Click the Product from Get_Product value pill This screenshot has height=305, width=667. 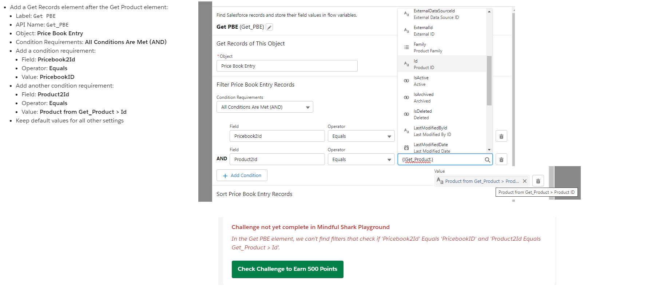coord(482,181)
